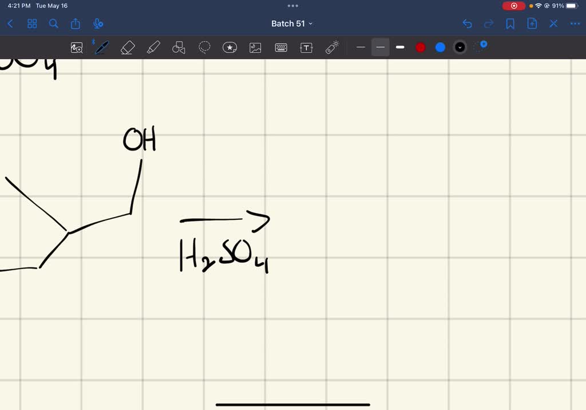This screenshot has height=410, width=586.
Task: Select the Eraser tool
Action: coord(127,47)
